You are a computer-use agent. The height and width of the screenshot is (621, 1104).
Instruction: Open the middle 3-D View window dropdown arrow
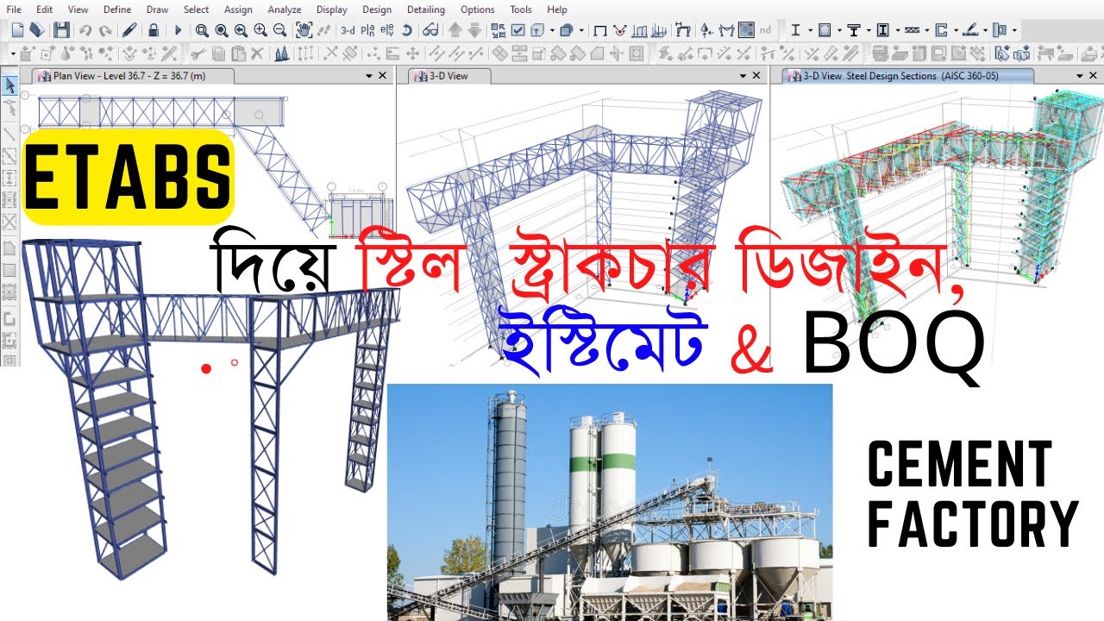(743, 76)
